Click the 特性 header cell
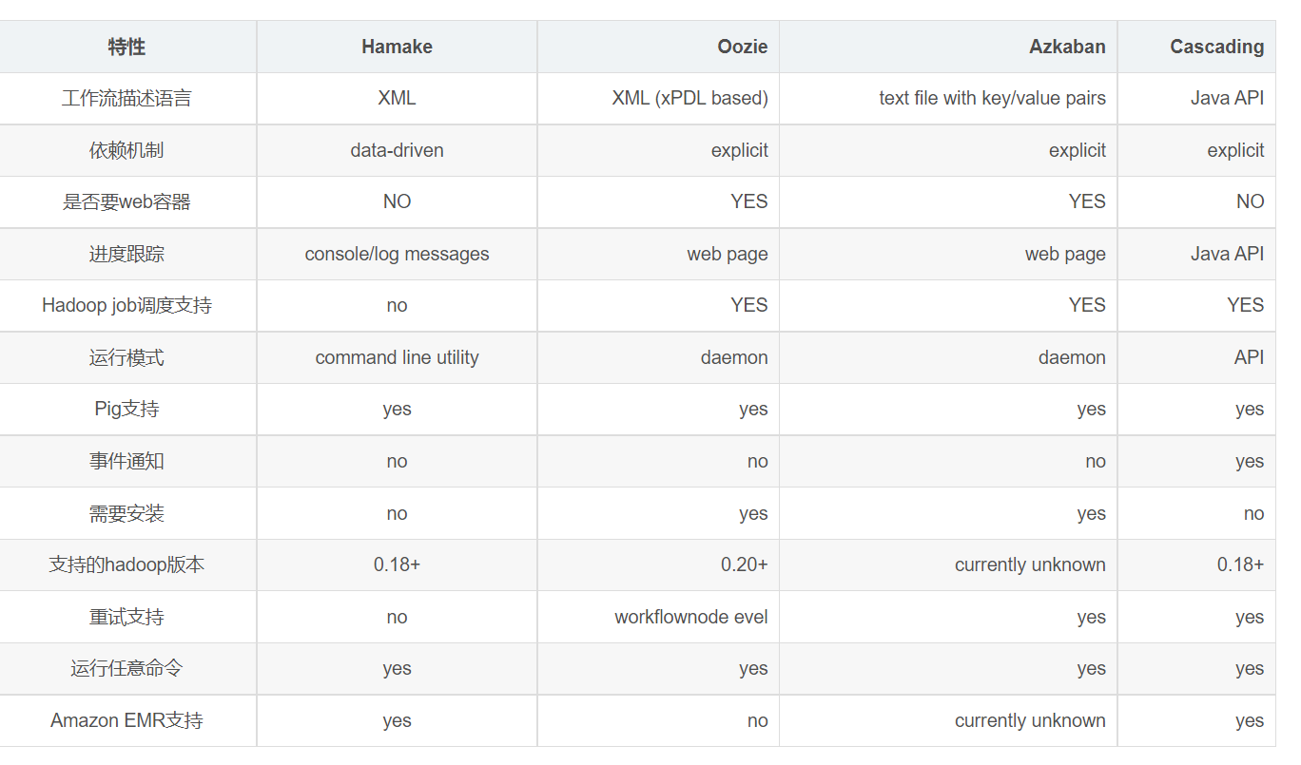 [126, 47]
